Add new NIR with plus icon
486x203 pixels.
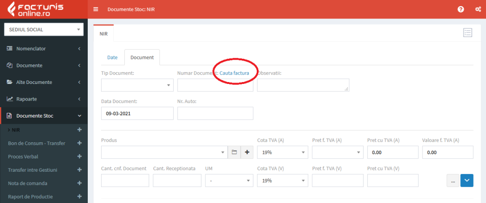click(79, 130)
